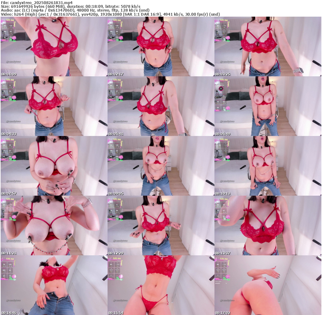Select the 00:05:41 preview frame

click(x=160, y=106)
